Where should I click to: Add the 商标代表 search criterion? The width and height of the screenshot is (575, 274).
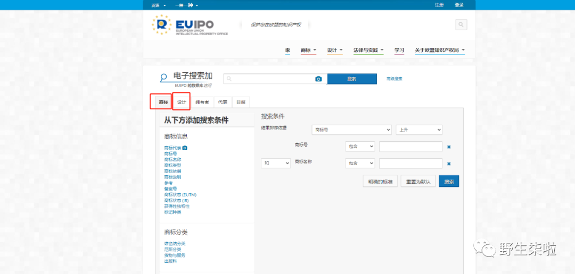172,148
